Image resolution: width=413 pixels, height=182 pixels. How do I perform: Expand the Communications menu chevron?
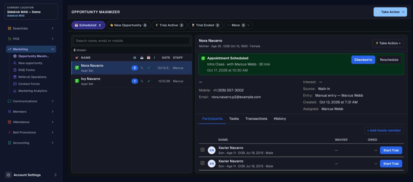pyautogui.click(x=53, y=101)
